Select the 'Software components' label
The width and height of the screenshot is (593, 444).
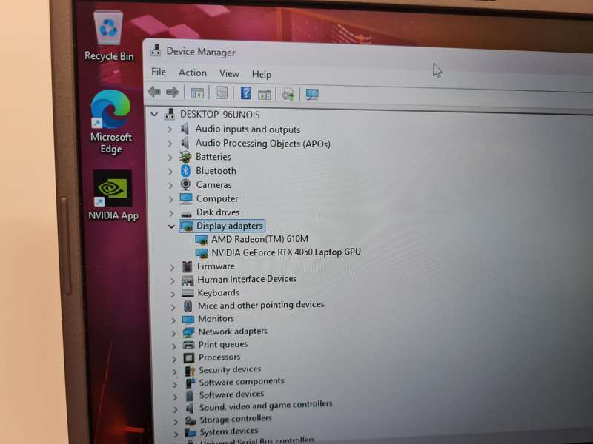click(x=242, y=382)
